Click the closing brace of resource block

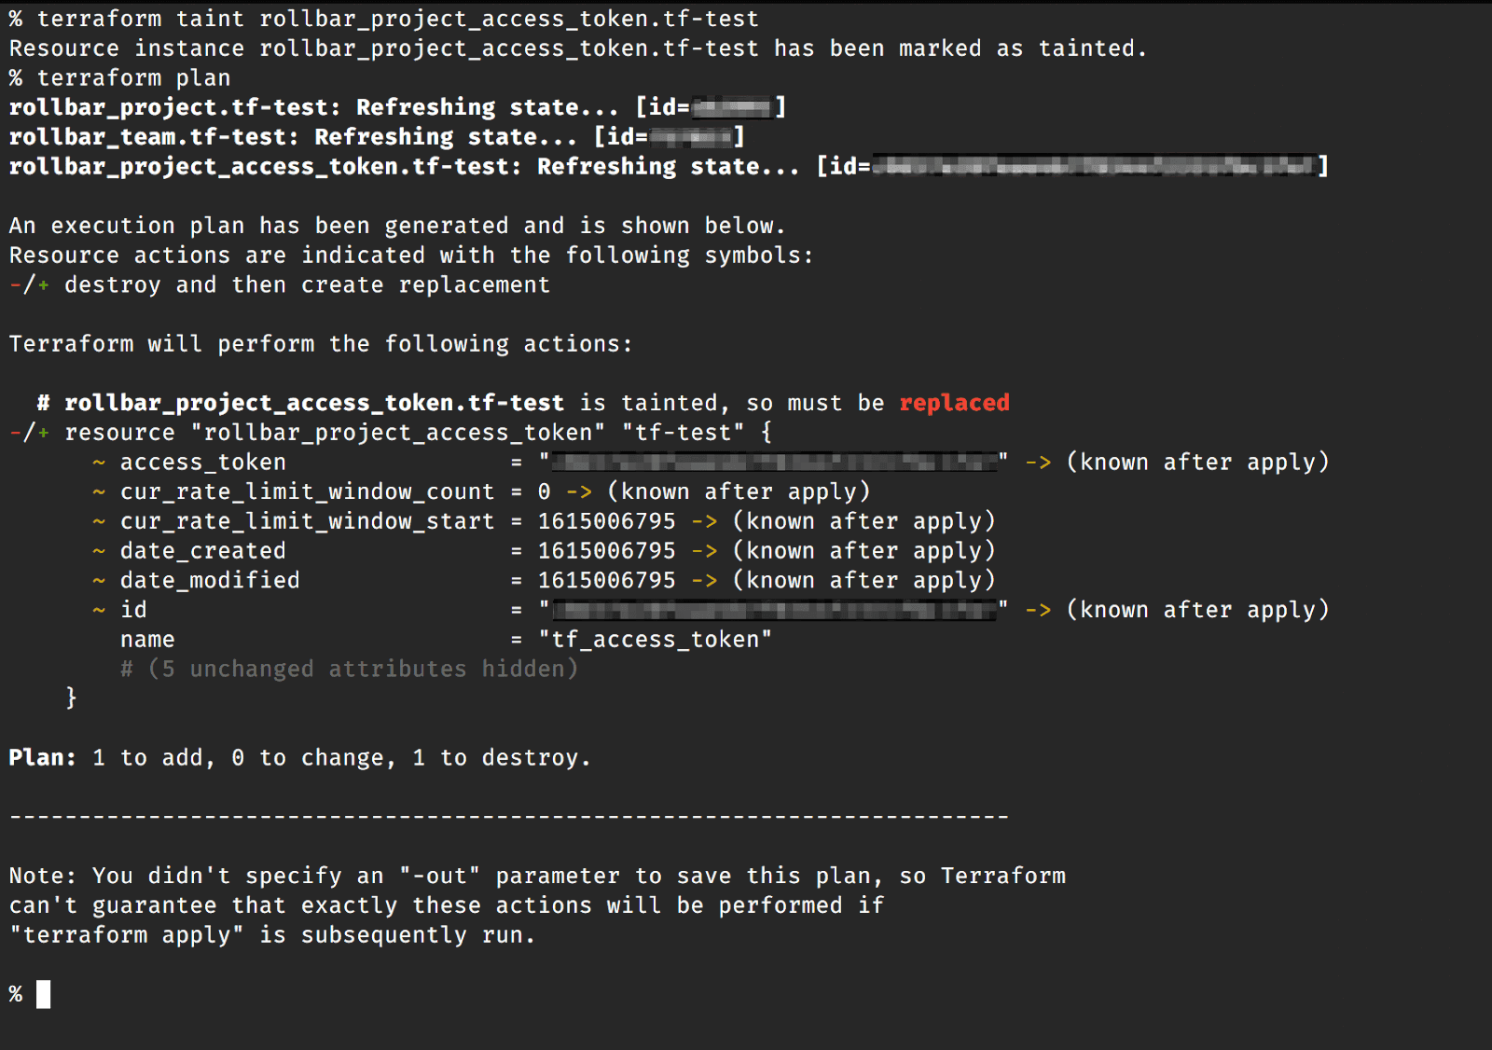coord(71,698)
